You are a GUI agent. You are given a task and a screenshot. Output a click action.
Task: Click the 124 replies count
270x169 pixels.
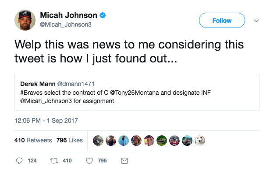click(x=32, y=161)
